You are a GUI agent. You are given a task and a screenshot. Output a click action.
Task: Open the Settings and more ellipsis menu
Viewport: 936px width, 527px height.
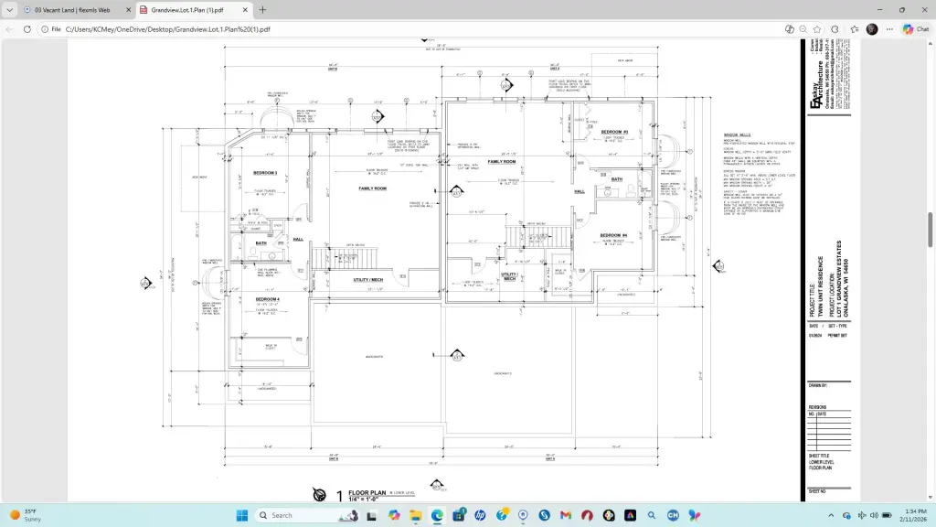888,29
